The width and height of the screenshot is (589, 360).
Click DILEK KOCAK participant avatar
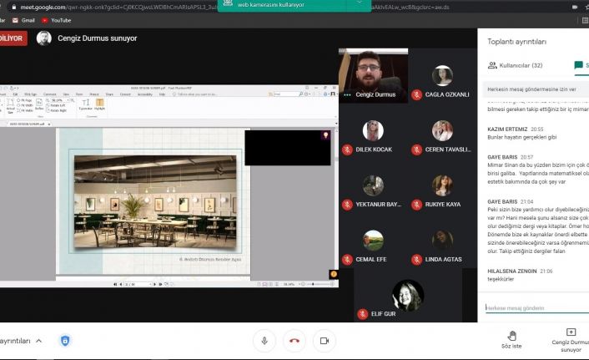(x=373, y=130)
